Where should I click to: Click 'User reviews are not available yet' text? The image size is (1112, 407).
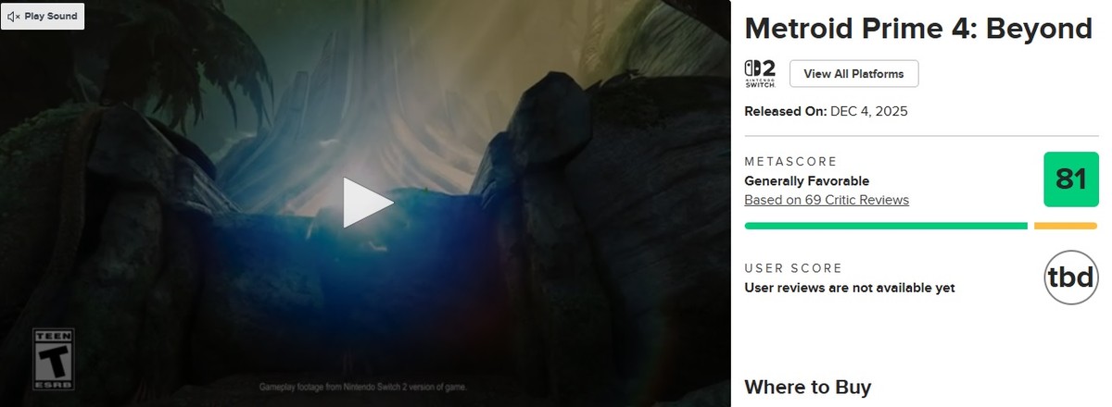click(x=850, y=288)
